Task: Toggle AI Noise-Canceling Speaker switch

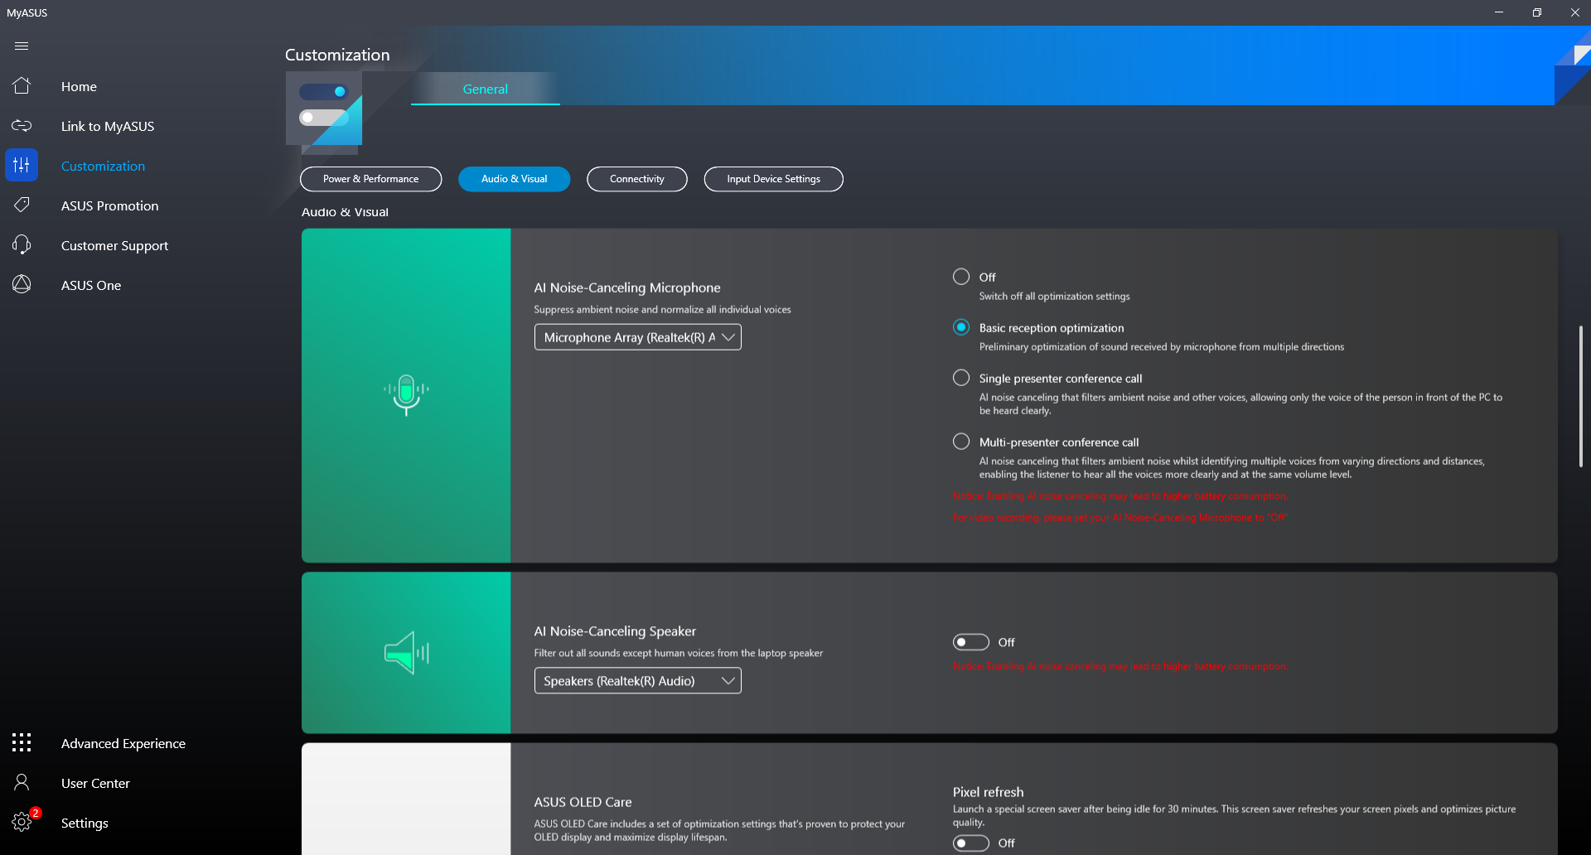Action: [x=971, y=642]
